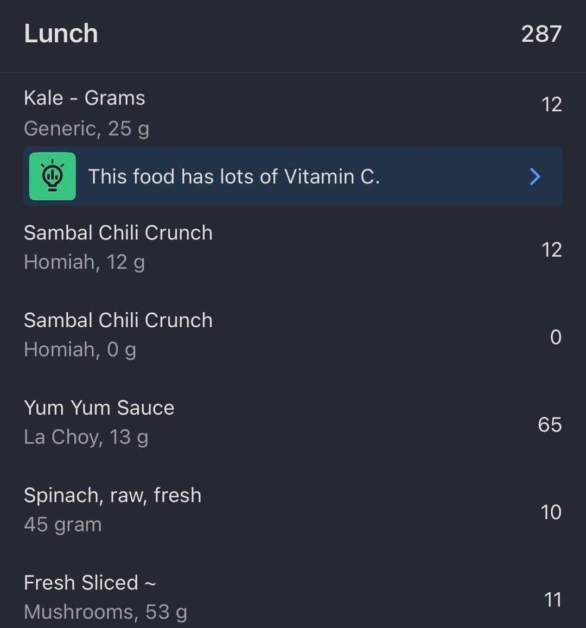
Task: Open Sambal Chili Crunch entry title above Homiah, 0 g
Action: click(118, 320)
